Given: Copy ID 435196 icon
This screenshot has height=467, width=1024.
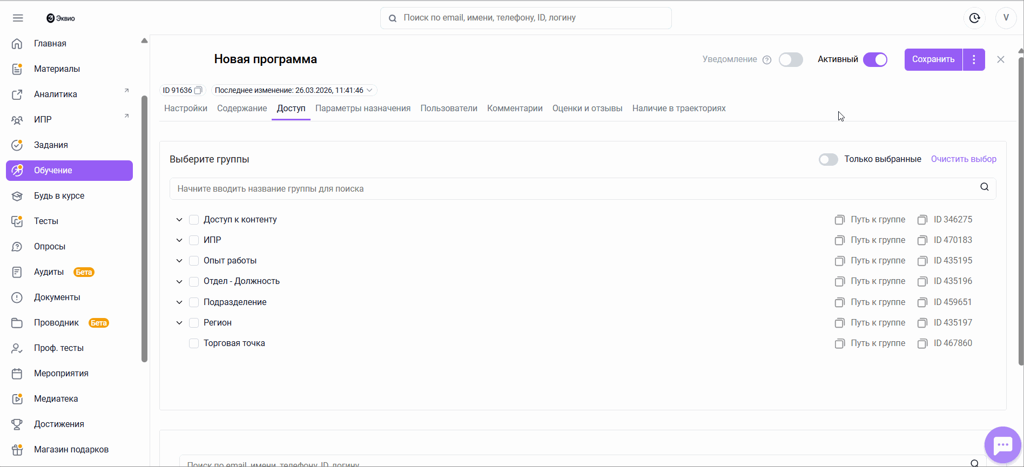Looking at the screenshot, I should point(922,281).
